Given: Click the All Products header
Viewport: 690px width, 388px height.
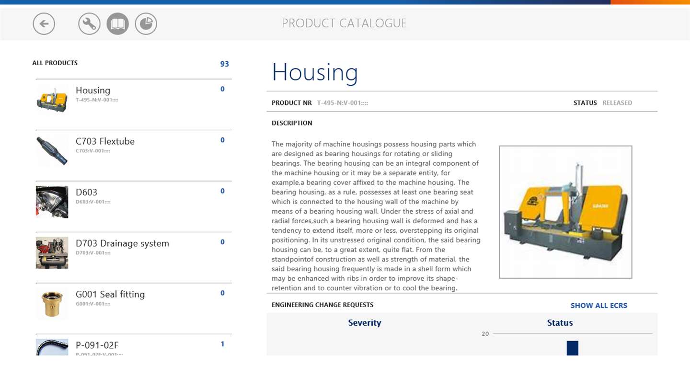Looking at the screenshot, I should pyautogui.click(x=55, y=63).
